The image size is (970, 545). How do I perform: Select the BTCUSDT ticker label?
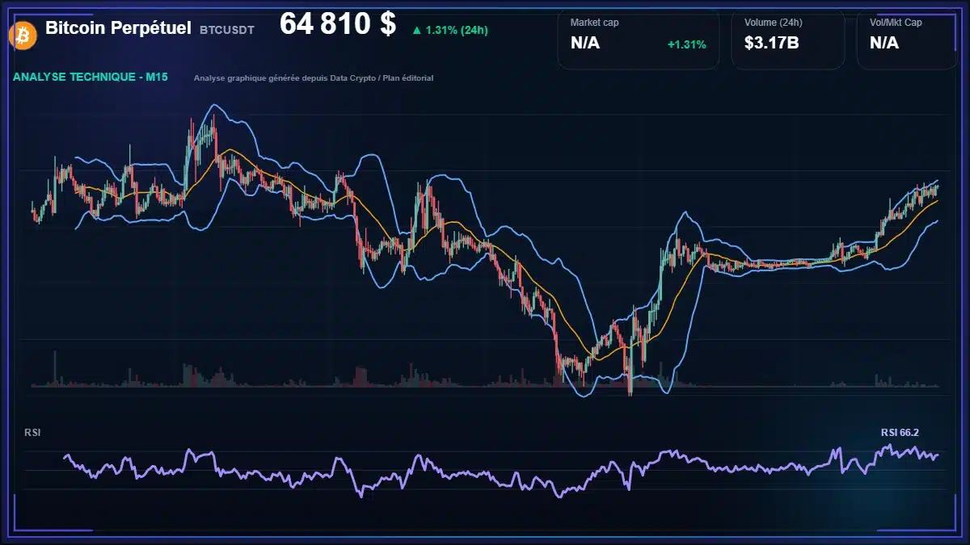tap(227, 30)
